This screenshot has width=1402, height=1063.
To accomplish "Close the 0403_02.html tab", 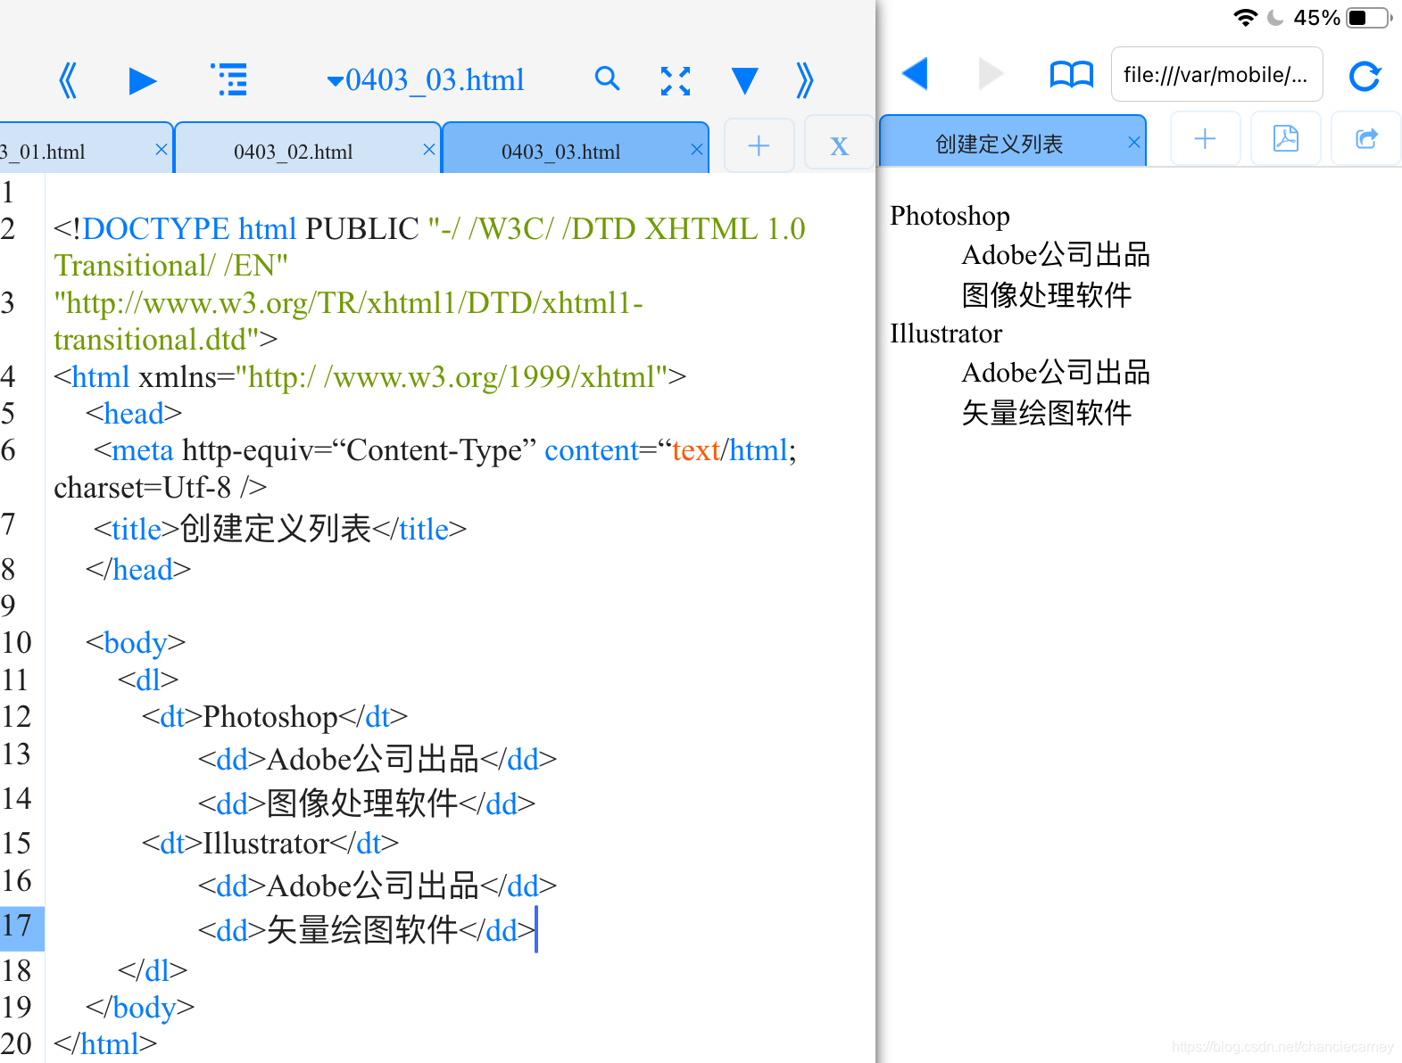I will click(429, 149).
